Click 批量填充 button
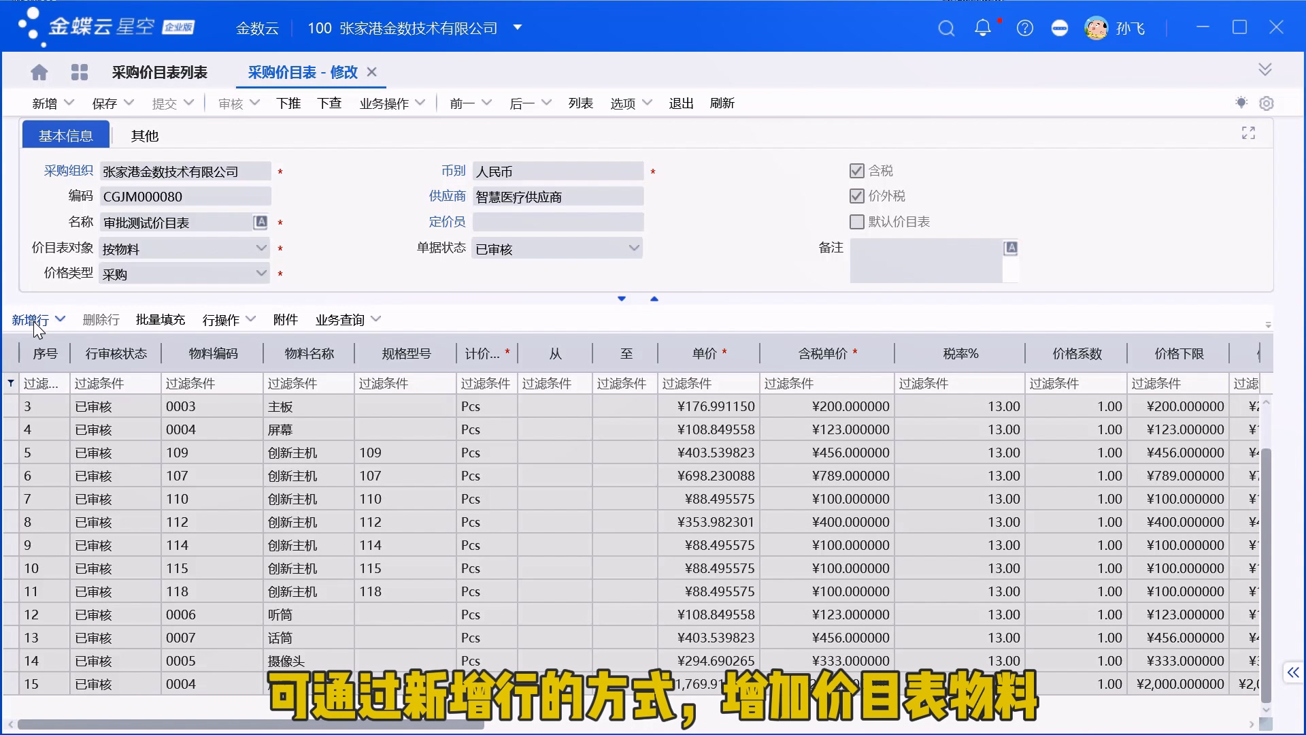The height and width of the screenshot is (735, 1306). click(x=161, y=320)
